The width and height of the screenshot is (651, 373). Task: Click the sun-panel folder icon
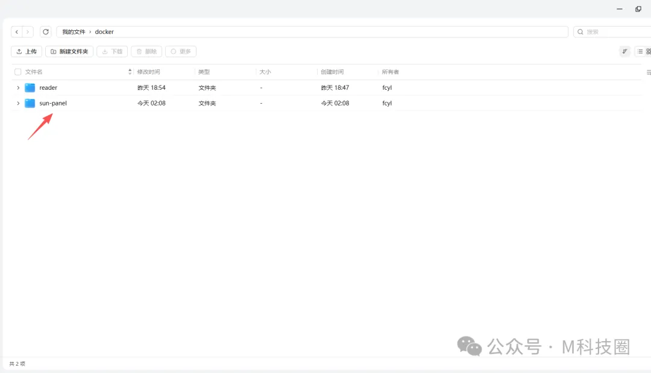coord(30,103)
